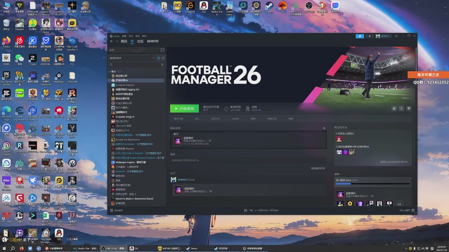Enter Big Picture mode via monitor icon
449x252 pixels.
coord(396,36)
